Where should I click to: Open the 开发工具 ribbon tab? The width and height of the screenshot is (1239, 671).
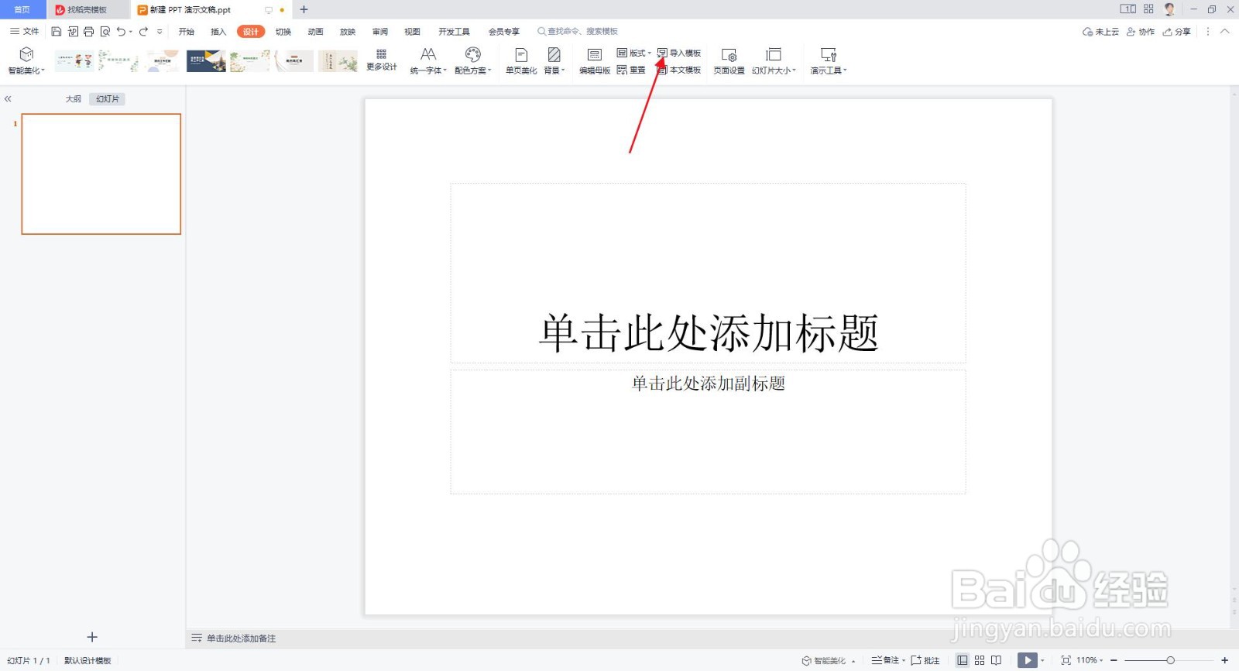pos(454,32)
